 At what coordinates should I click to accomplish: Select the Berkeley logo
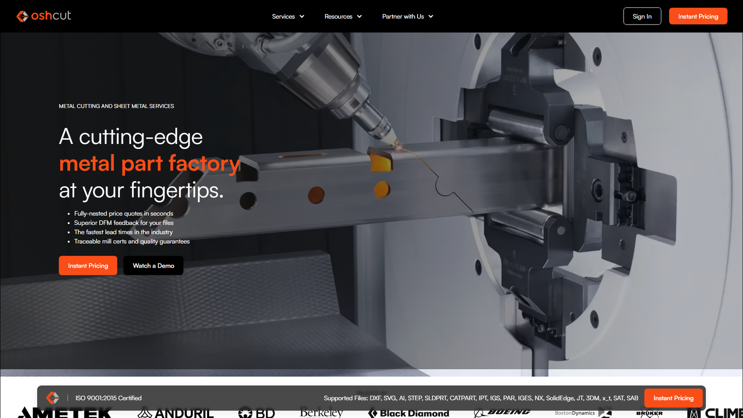[321, 413]
